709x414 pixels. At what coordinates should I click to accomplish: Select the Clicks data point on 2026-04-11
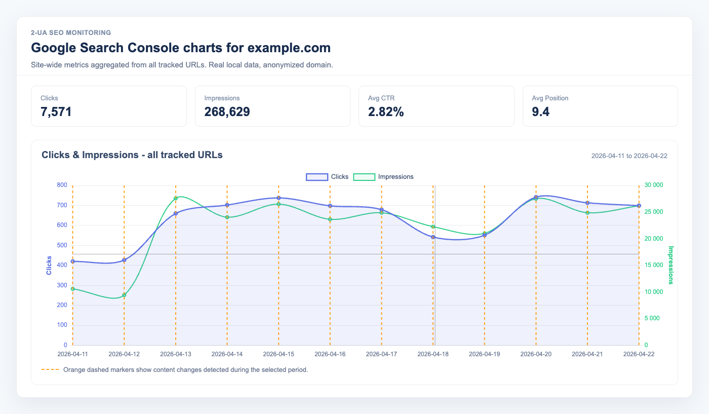(73, 261)
